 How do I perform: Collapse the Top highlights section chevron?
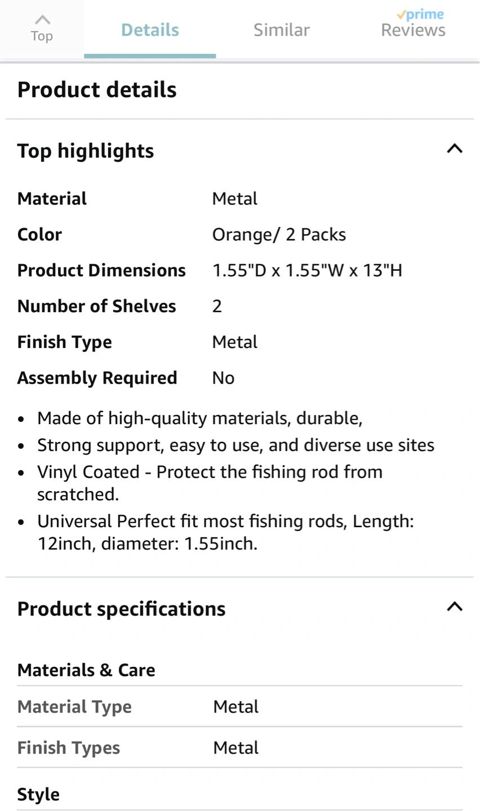coord(454,149)
